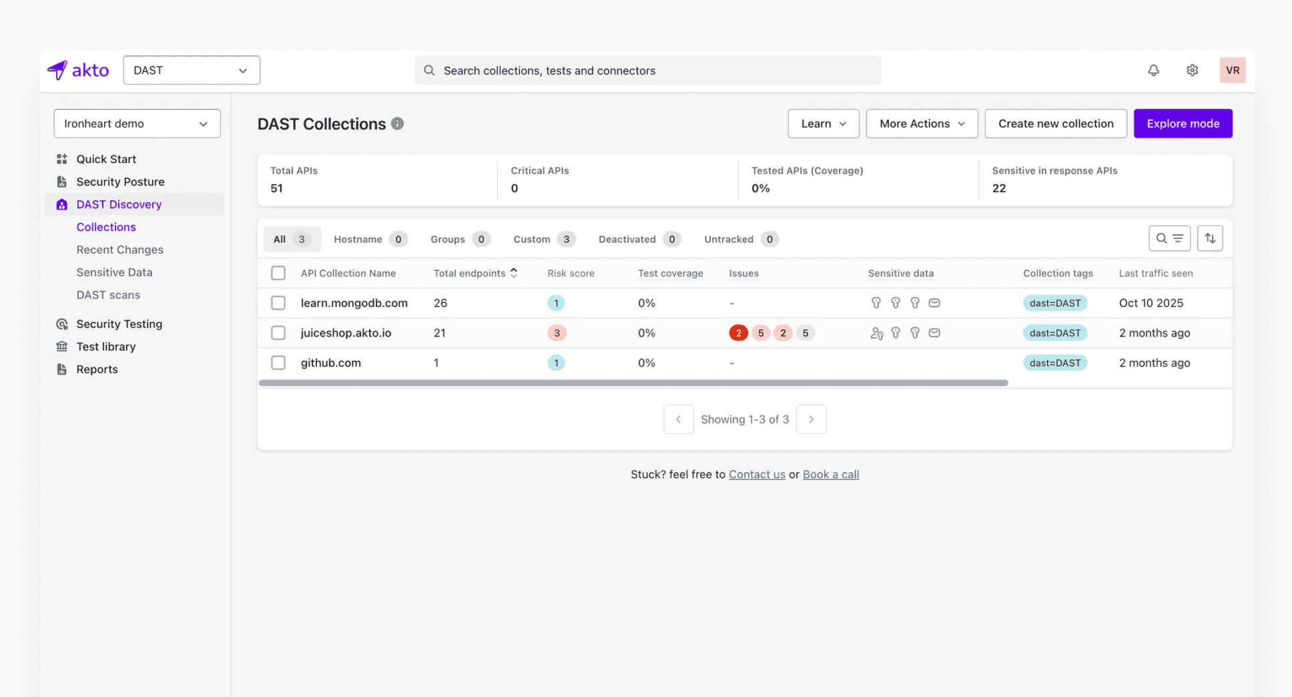Click the DAST Discovery sidebar icon

pos(62,204)
